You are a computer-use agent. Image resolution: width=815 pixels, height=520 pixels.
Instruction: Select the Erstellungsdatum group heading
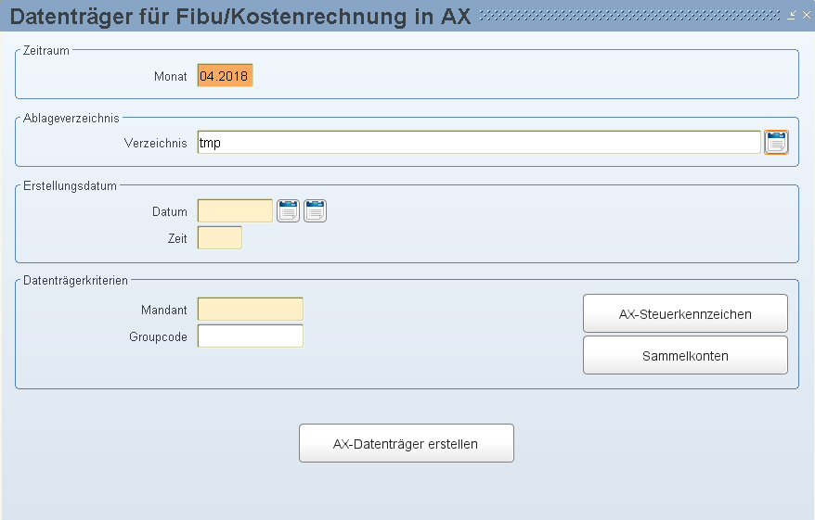click(70, 185)
